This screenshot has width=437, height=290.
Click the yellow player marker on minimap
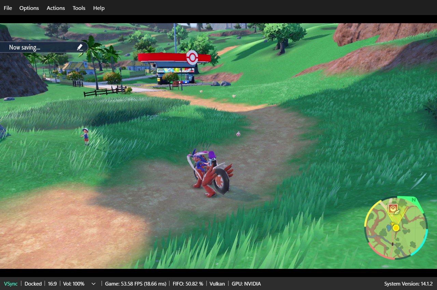tap(396, 228)
